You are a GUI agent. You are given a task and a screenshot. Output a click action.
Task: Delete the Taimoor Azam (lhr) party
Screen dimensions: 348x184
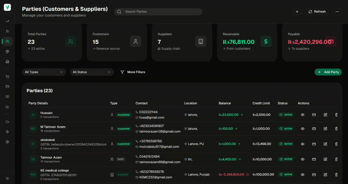pyautogui.click(x=336, y=159)
